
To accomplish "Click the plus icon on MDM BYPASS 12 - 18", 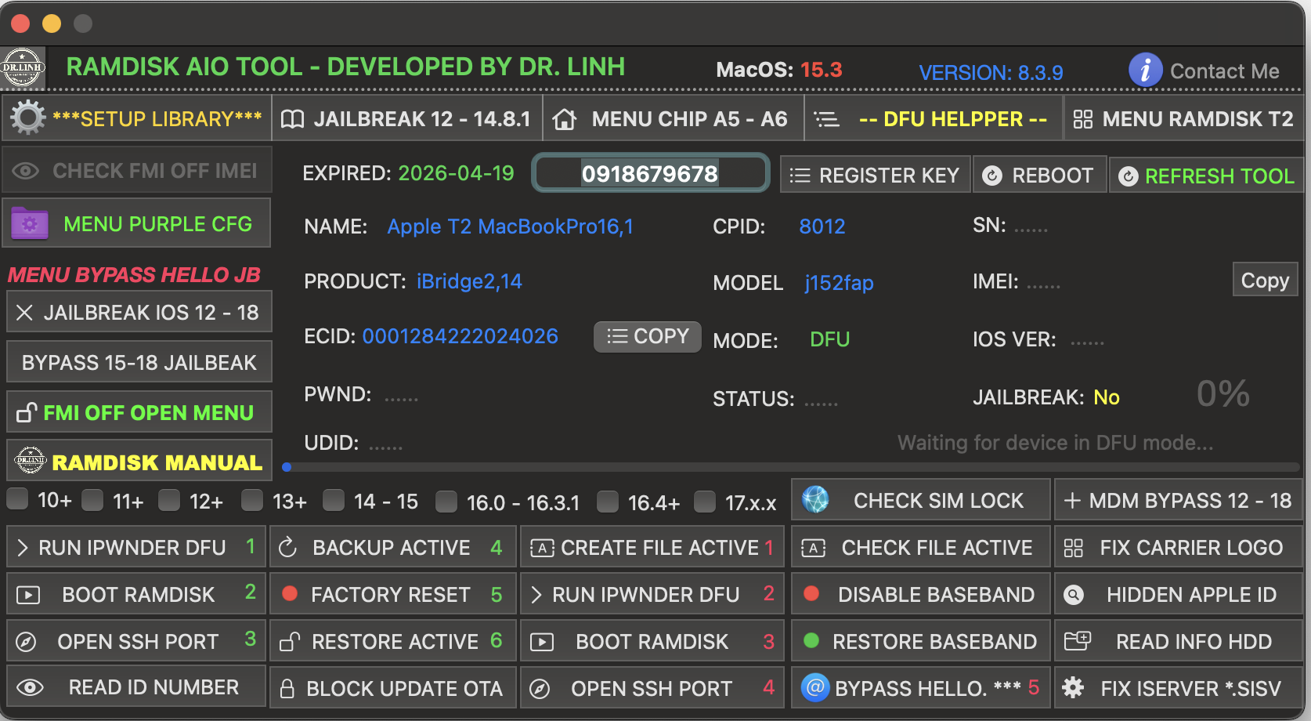I will pyautogui.click(x=1072, y=501).
